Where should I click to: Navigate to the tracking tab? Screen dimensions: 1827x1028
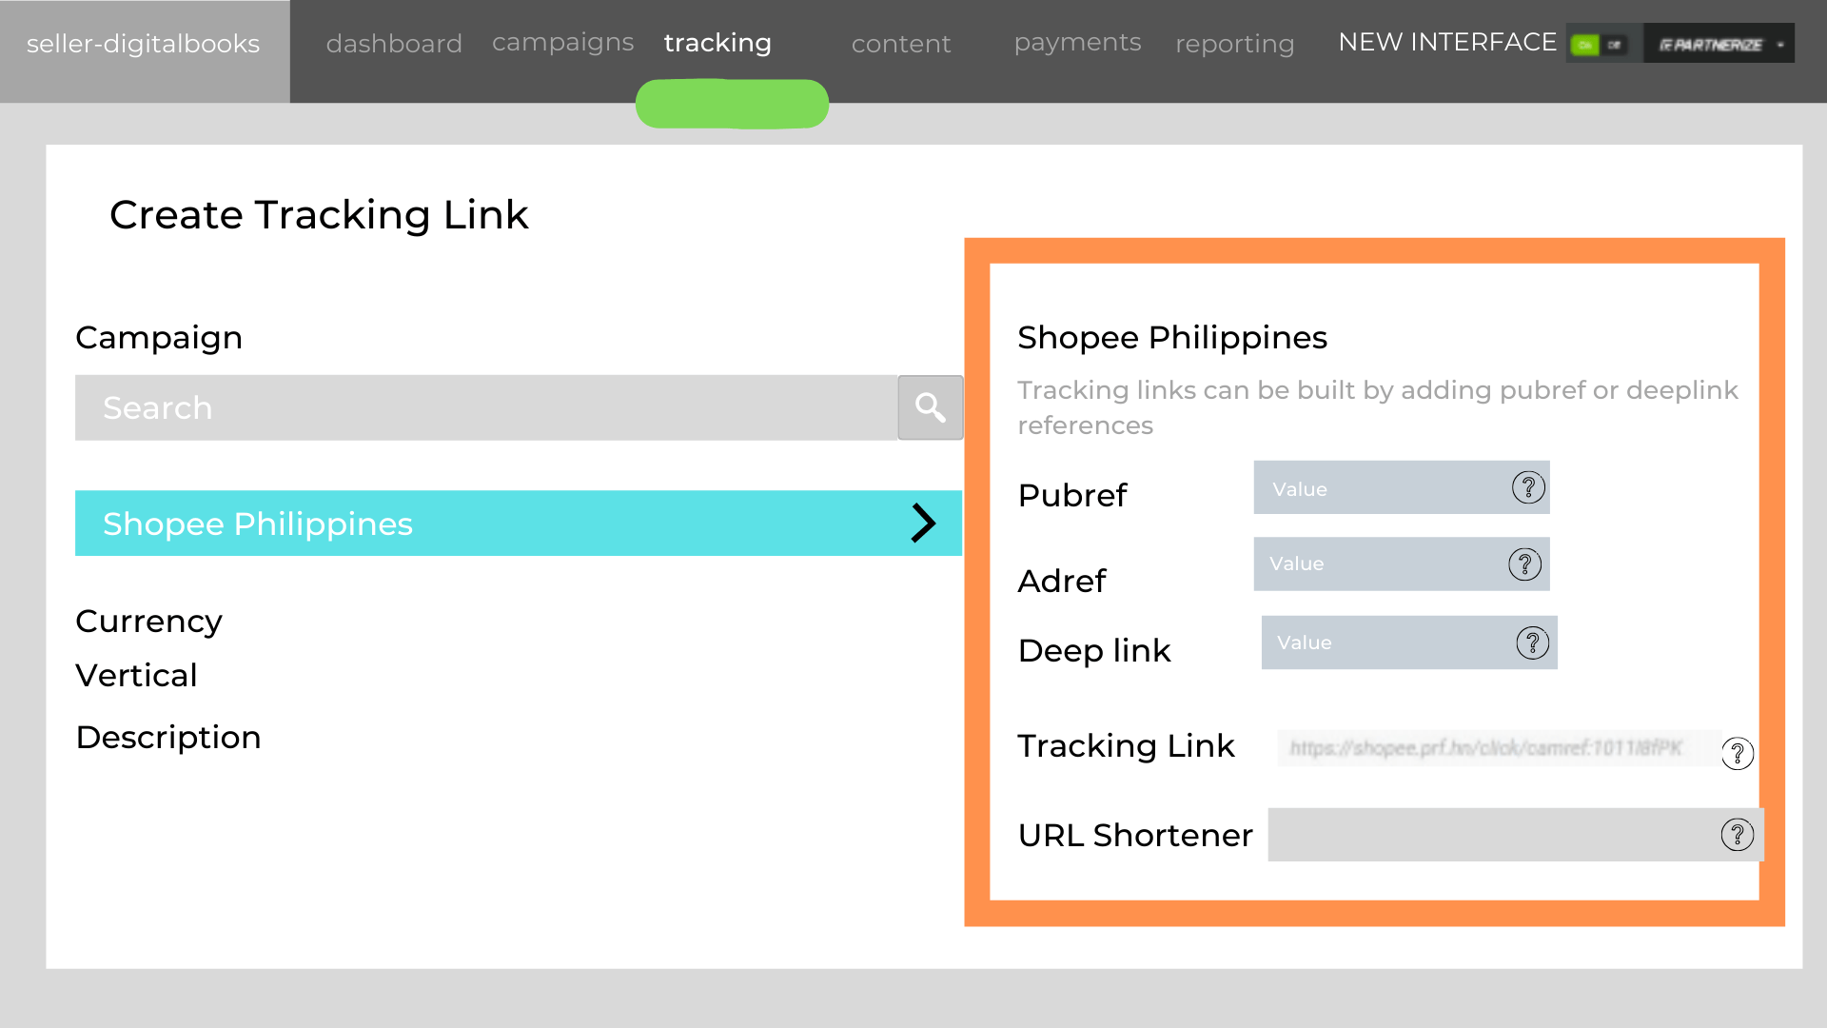click(x=717, y=43)
